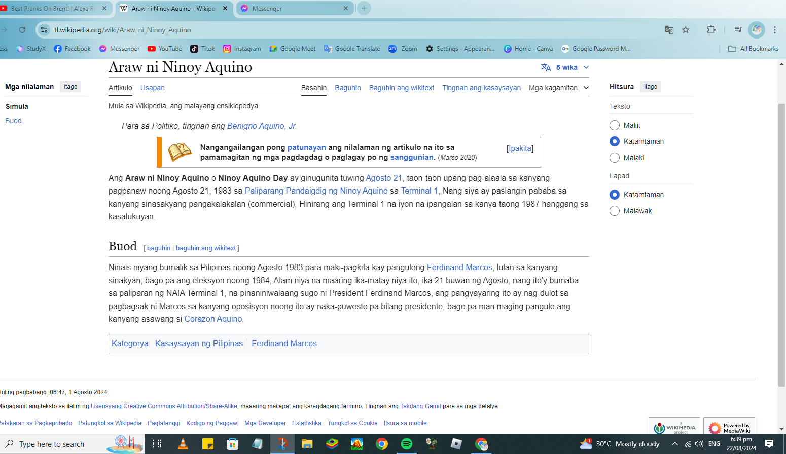Open All Bookmarks folder

(753, 49)
